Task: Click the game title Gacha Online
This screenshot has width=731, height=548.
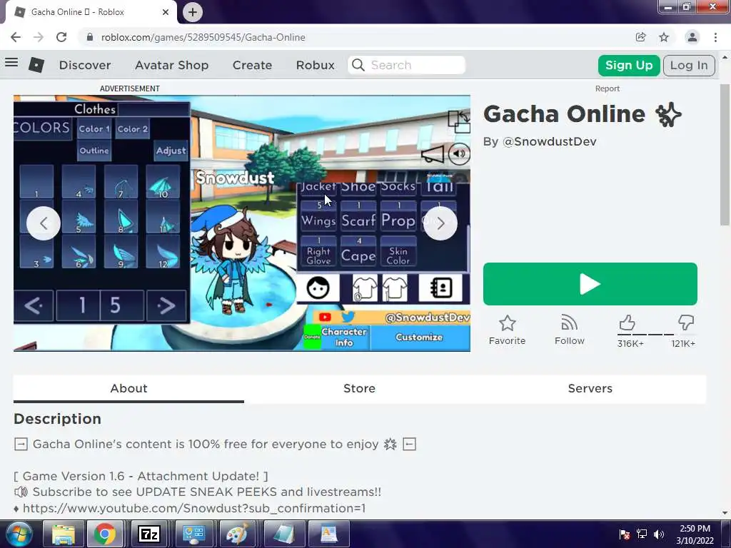Action: tap(565, 113)
